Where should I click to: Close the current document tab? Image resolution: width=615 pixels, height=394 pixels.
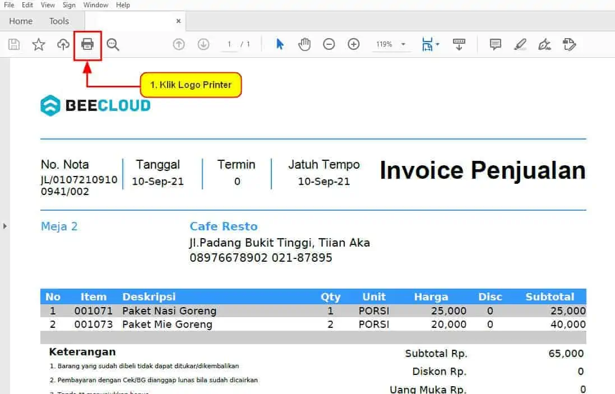[178, 21]
